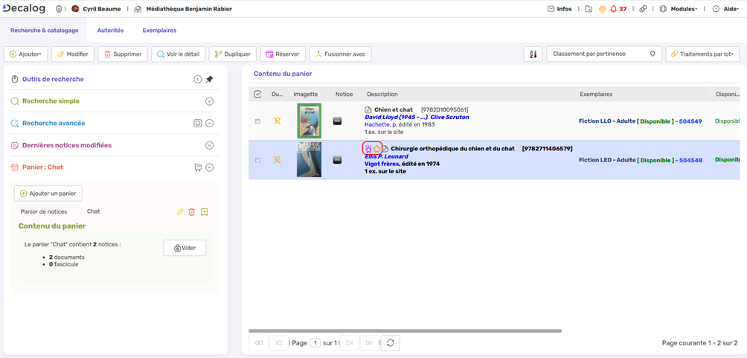This screenshot has width=747, height=358.
Task: Click the orange star icon on Chirurgie orthopédique
Action: coord(377,149)
